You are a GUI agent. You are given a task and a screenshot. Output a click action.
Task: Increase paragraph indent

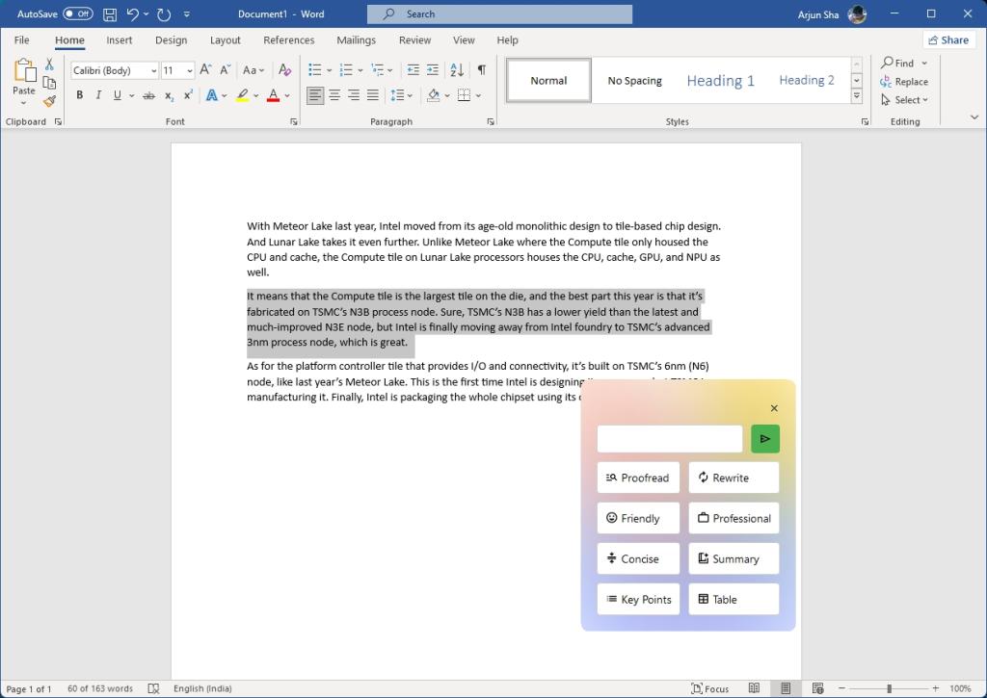point(433,69)
